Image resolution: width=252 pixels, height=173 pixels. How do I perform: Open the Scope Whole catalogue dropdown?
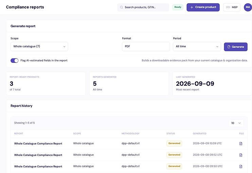[x=39, y=47]
